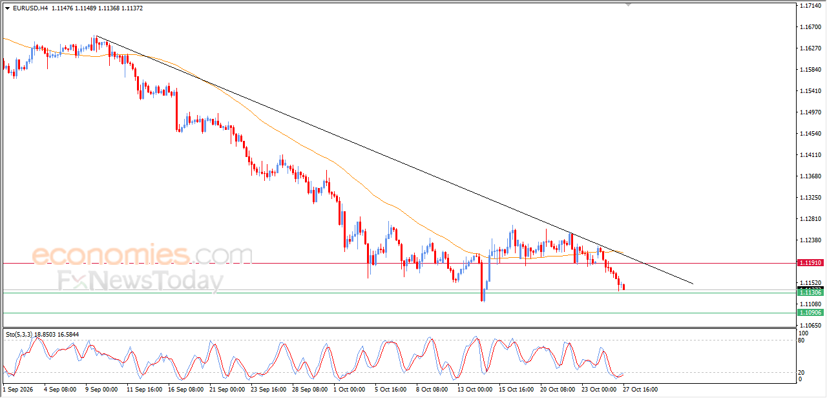
Task: Click the 1.15410 price axis label
Action: [x=810, y=91]
